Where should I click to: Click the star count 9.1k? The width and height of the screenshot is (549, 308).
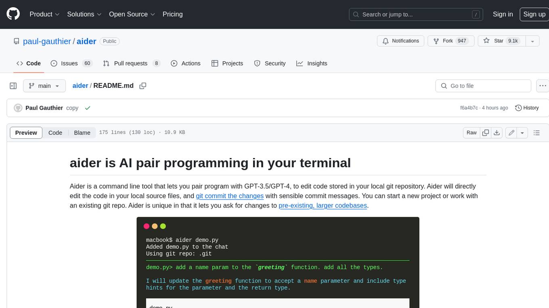tap(513, 41)
